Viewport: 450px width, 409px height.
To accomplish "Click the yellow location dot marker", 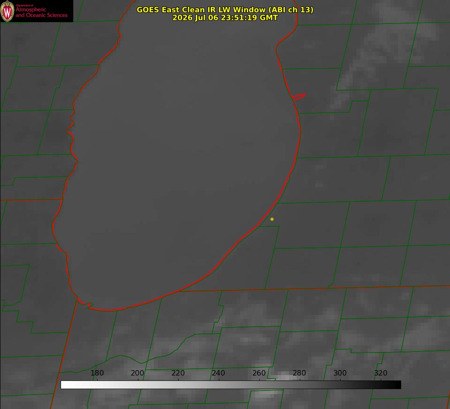I will 272,219.
